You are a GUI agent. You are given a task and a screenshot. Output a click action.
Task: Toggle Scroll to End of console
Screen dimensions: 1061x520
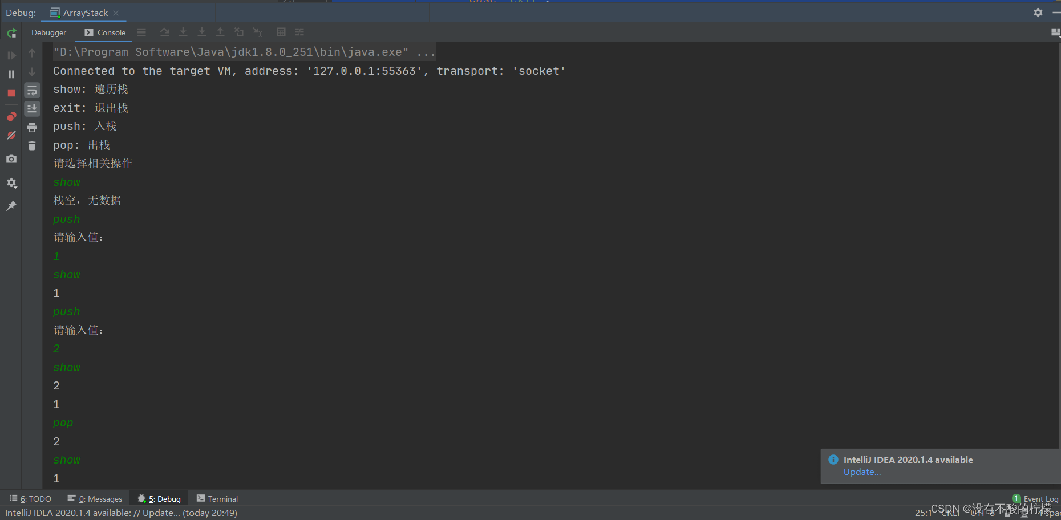[x=32, y=108]
